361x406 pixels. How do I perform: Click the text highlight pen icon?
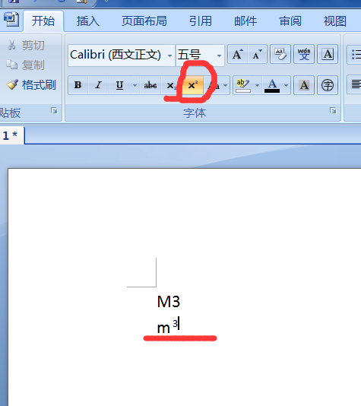tap(243, 85)
